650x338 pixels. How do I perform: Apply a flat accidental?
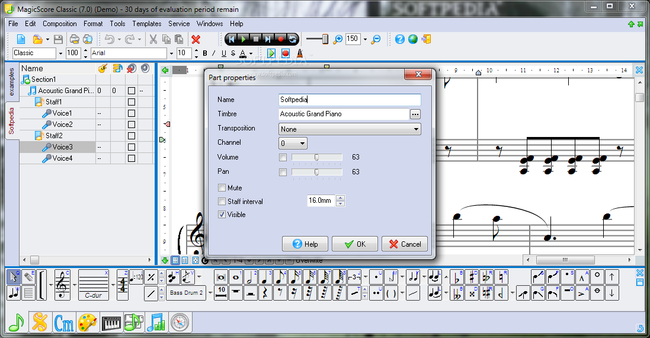click(456, 277)
